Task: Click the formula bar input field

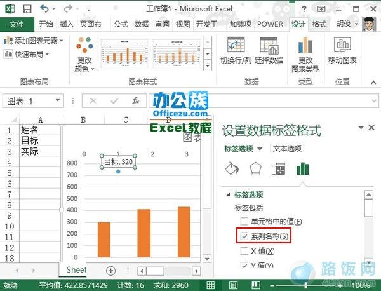Action: pyautogui.click(x=264, y=100)
